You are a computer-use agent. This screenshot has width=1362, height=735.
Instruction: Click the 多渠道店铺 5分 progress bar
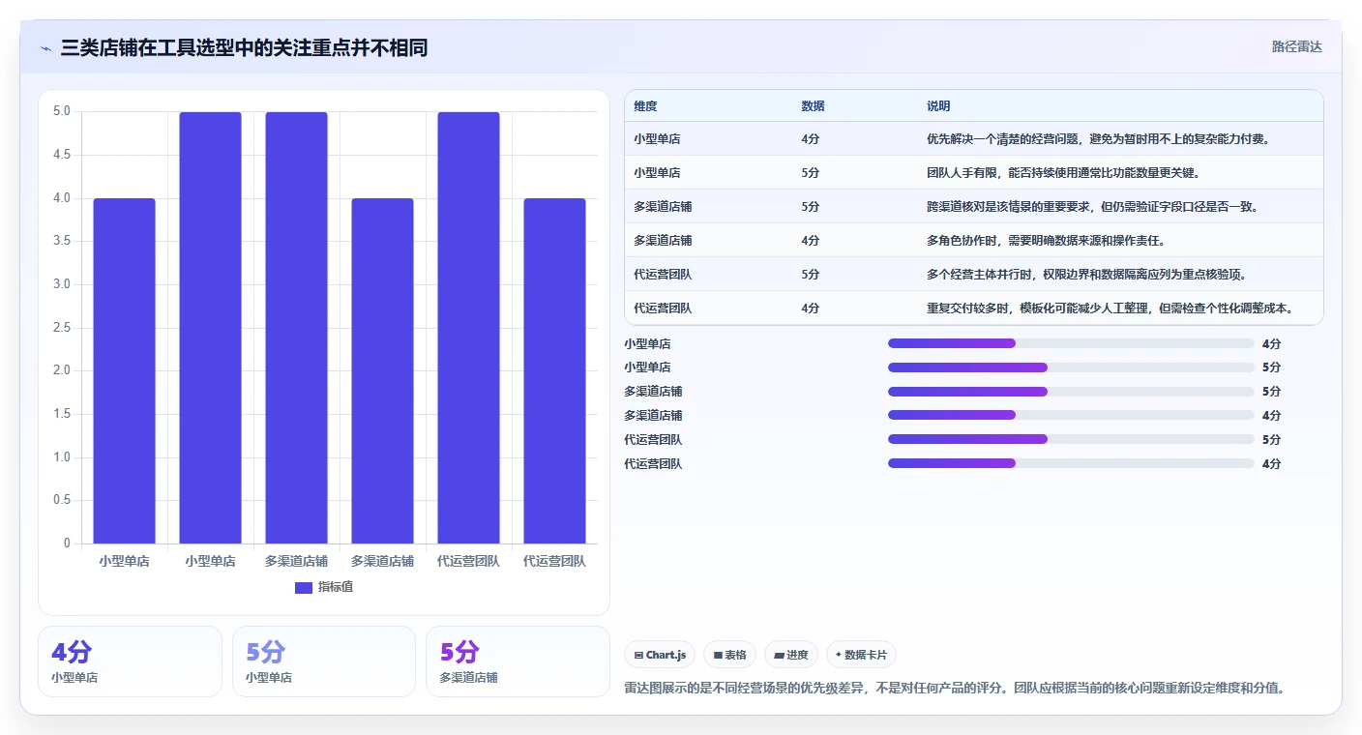click(1071, 392)
